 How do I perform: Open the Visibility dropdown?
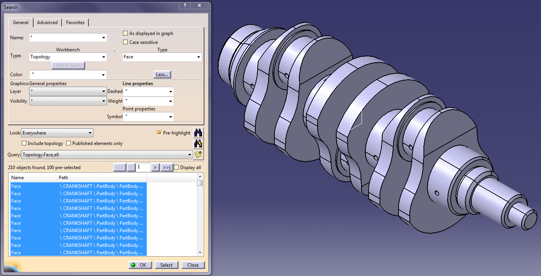click(x=104, y=101)
